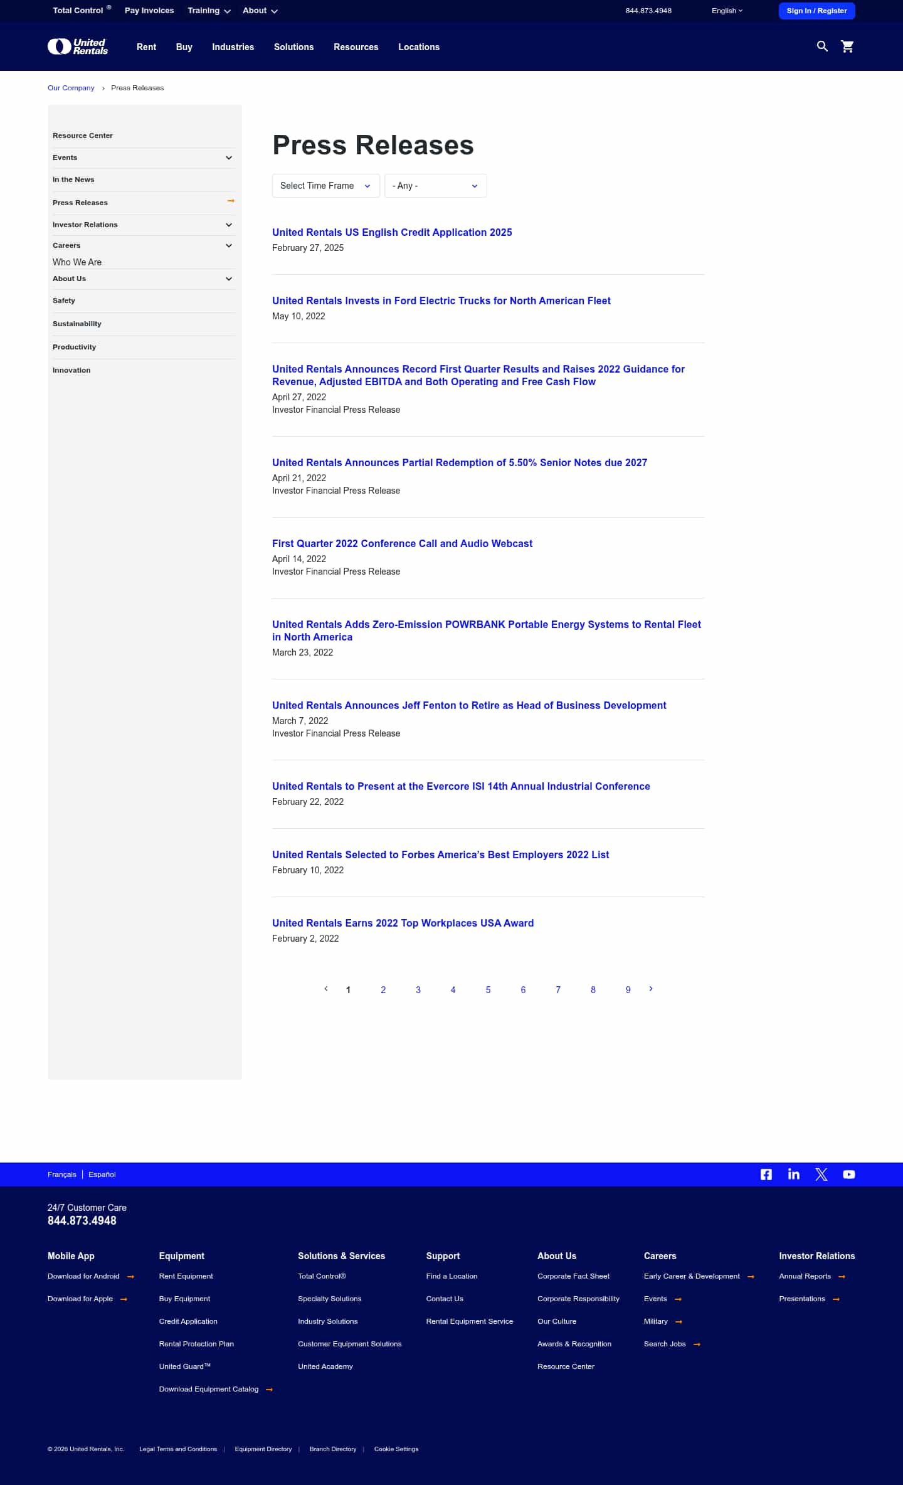Click arrow next to Download for Android
Viewport: 903px width, 1485px height.
(130, 1277)
